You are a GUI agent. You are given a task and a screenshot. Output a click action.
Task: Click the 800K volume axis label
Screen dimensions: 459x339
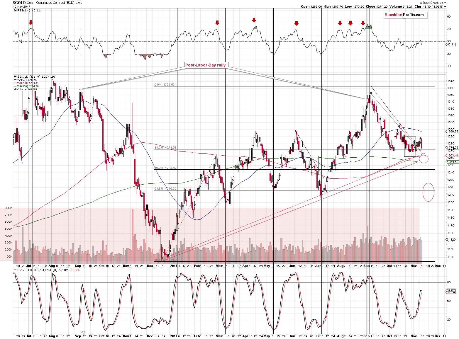click(x=9, y=208)
